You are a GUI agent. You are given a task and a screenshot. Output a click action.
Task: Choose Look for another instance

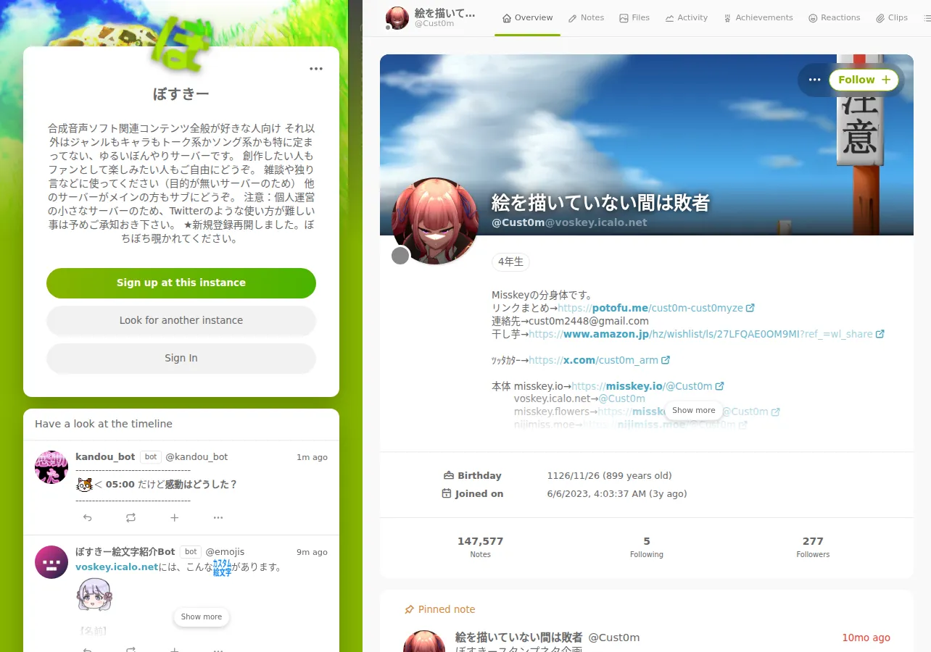pos(181,321)
